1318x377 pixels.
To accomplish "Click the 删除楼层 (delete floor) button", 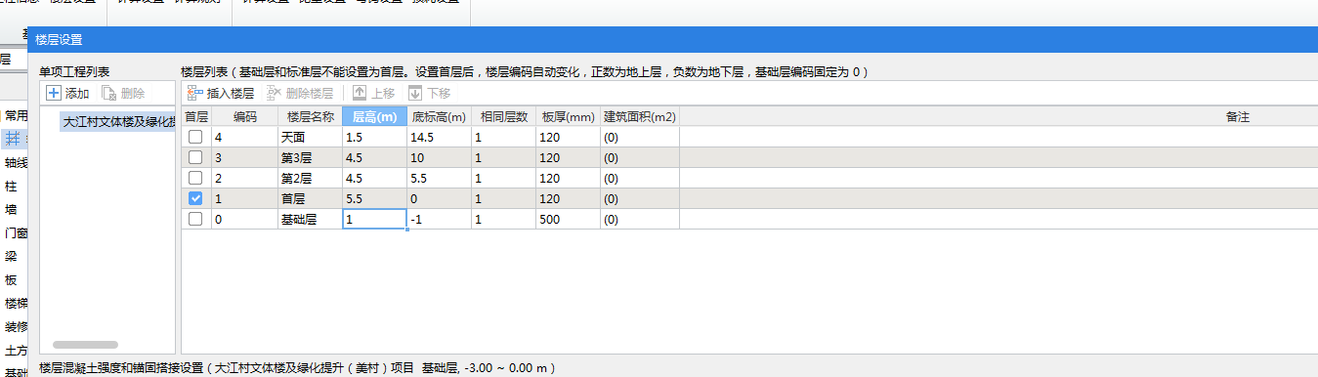I will (x=300, y=94).
